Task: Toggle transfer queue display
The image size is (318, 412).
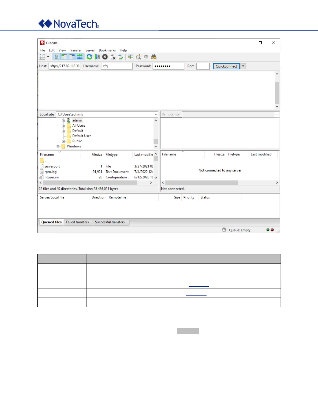Action: click(80, 57)
